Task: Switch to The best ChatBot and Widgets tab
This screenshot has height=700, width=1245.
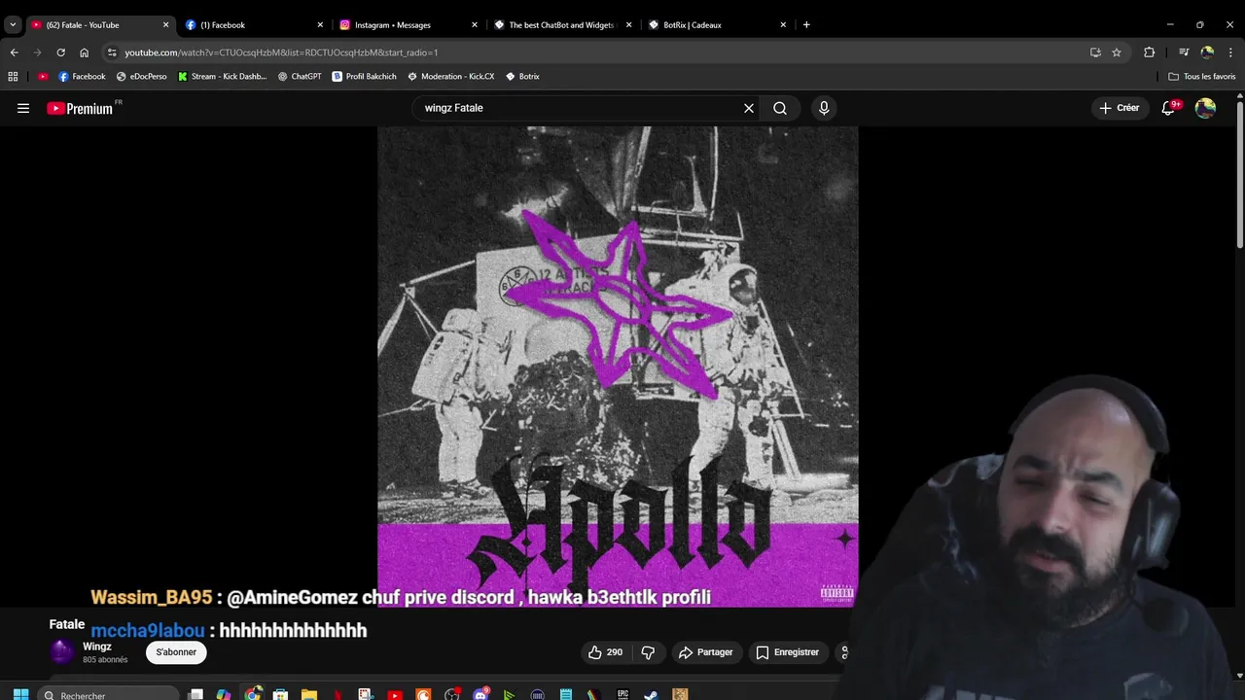Action: pos(555,24)
